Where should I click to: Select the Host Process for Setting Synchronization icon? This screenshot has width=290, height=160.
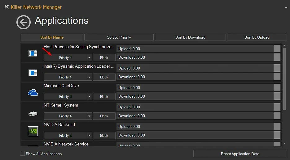[x=33, y=53]
